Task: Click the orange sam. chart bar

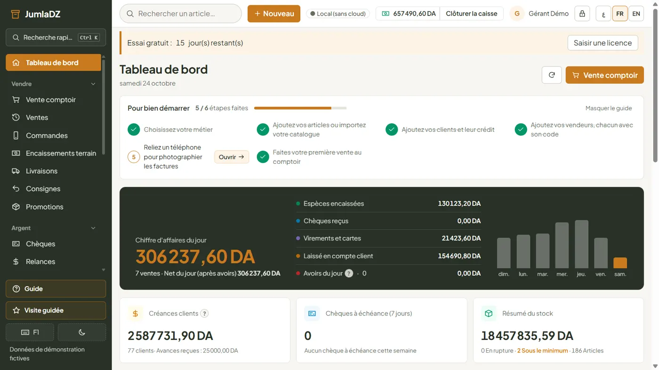Action: [620, 263]
